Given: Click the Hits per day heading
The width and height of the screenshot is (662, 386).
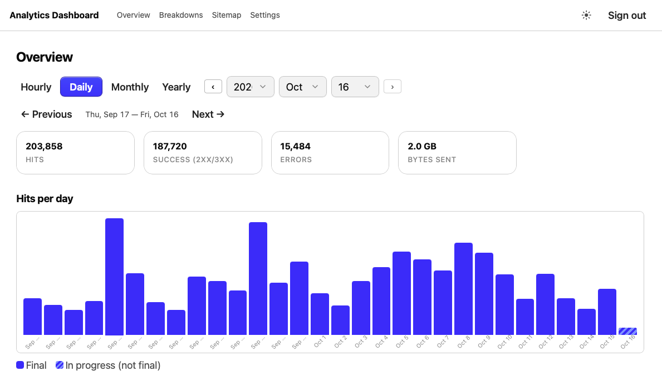Looking at the screenshot, I should pos(45,199).
